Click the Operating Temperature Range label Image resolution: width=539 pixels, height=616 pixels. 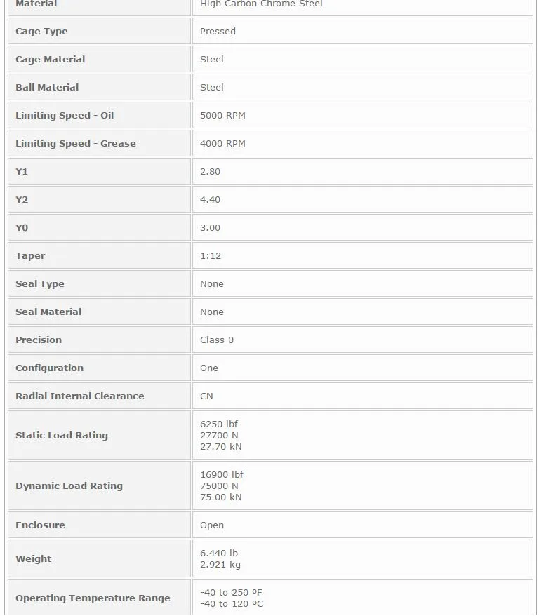tap(93, 598)
